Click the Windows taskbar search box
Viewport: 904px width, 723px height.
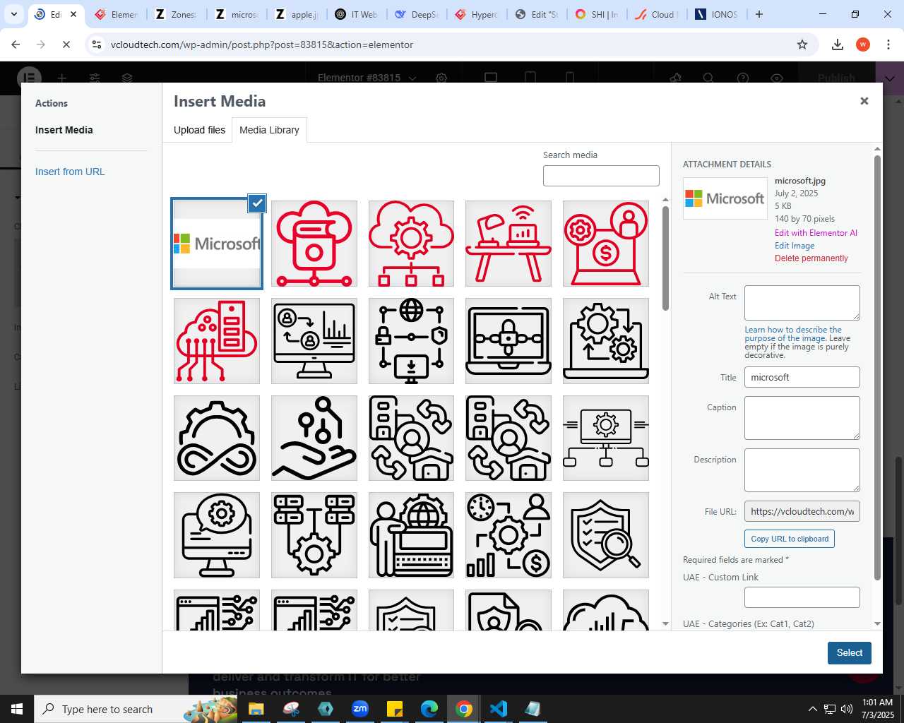[136, 709]
